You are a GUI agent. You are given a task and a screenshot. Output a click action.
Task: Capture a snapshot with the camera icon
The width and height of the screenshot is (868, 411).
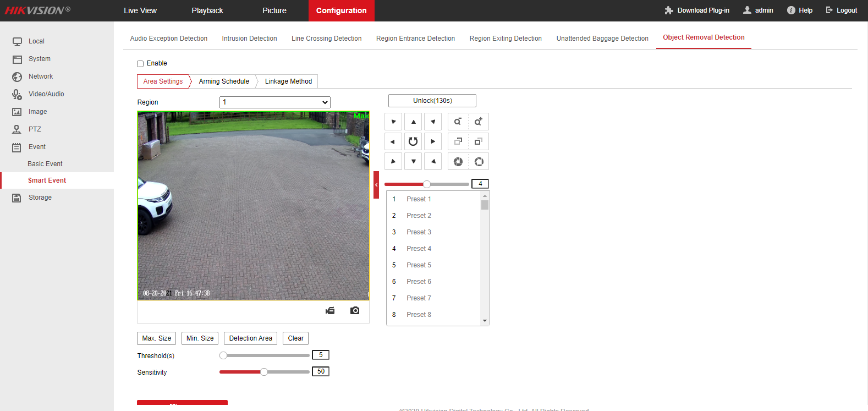point(355,311)
